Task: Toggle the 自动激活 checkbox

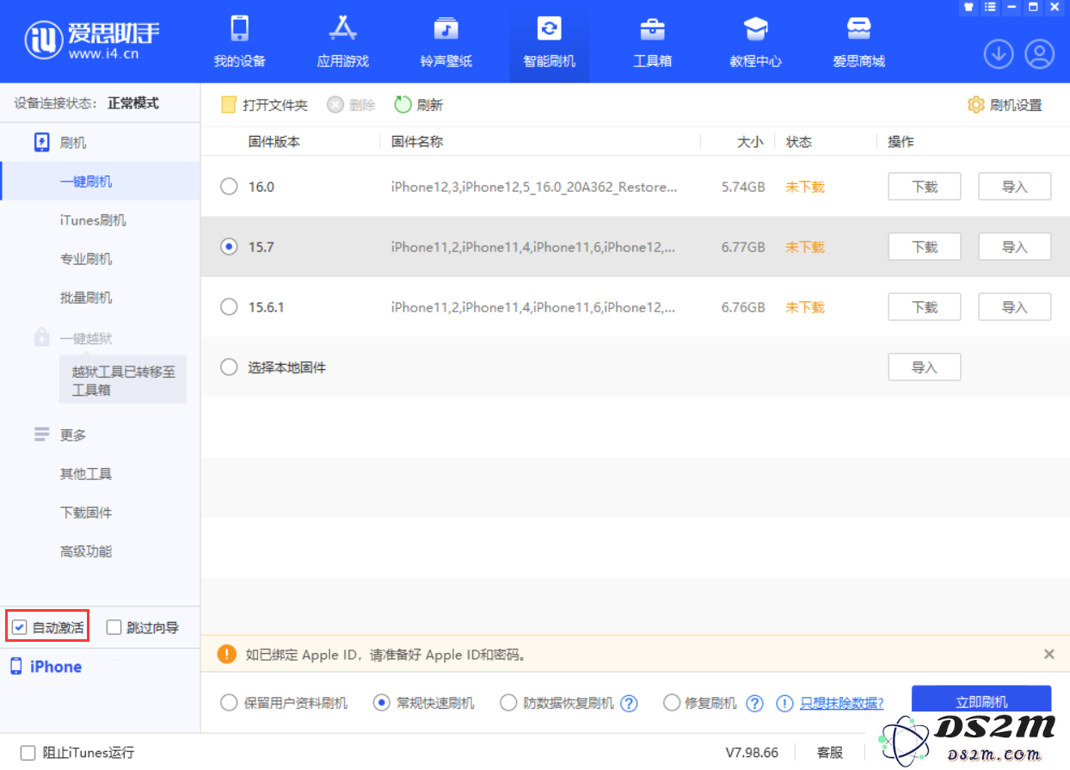Action: pyautogui.click(x=20, y=627)
